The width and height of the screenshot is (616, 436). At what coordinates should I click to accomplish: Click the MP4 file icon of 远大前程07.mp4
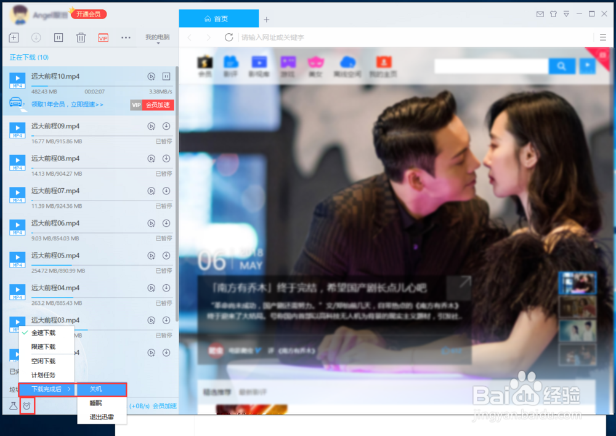tap(18, 195)
